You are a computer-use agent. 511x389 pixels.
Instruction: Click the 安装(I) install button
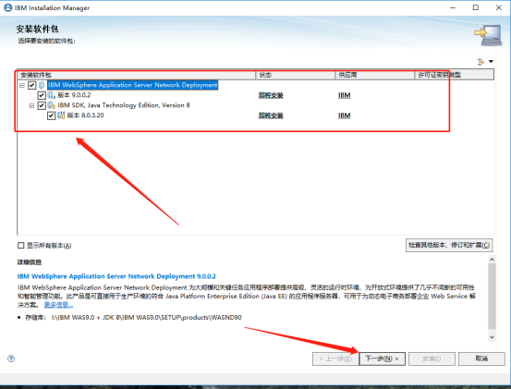[x=432, y=359]
